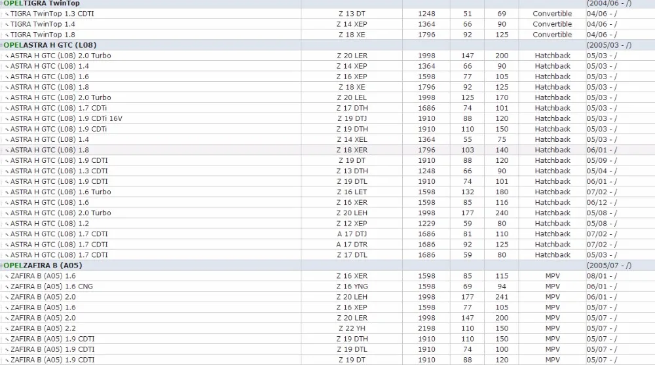Click date '05/04 - /'
The height and width of the screenshot is (365, 655).
(x=601, y=171)
